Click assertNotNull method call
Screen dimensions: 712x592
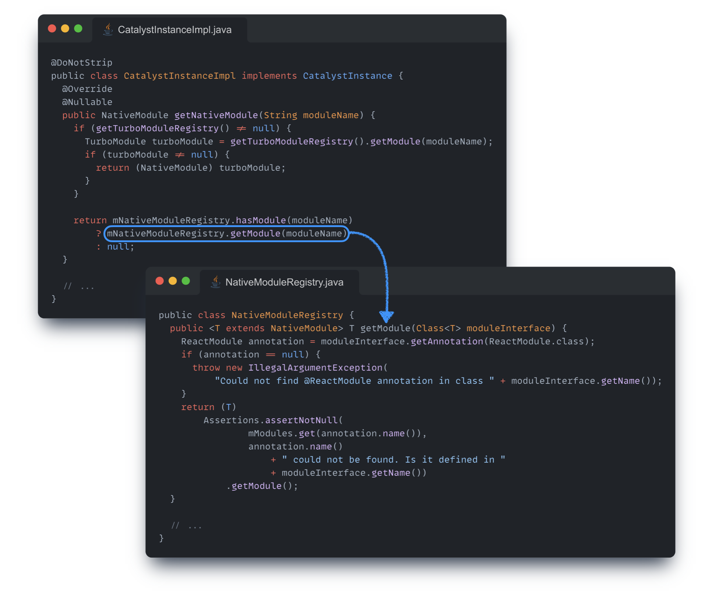click(x=301, y=420)
